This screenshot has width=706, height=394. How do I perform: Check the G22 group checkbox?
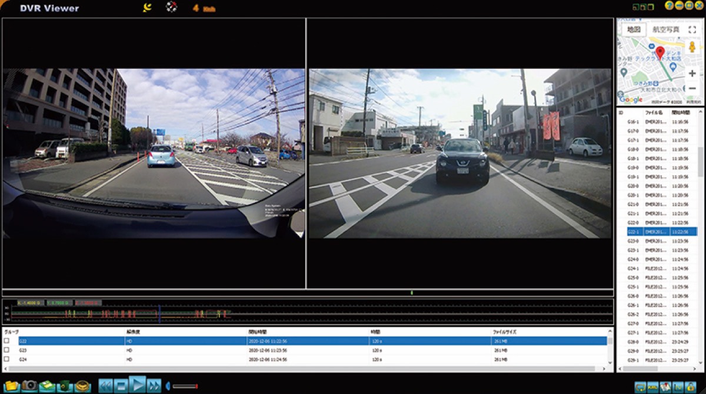(7, 341)
